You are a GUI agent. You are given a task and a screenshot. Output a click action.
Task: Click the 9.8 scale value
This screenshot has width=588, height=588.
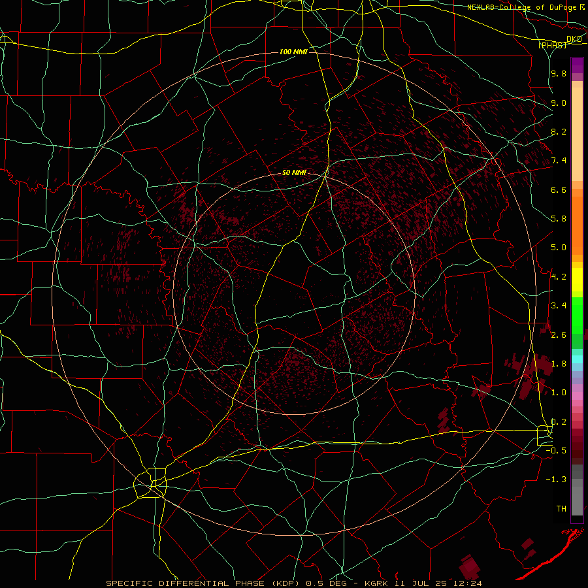(x=559, y=73)
